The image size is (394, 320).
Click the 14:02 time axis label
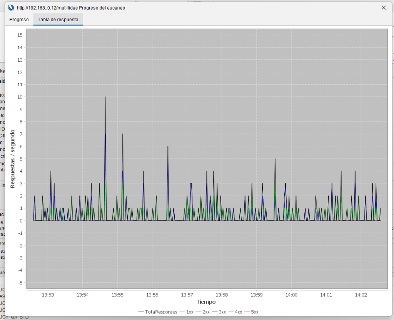point(361,295)
